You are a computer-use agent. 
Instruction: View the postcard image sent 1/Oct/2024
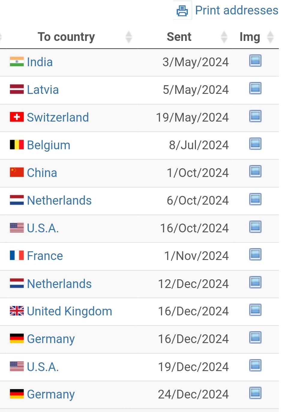(255, 172)
